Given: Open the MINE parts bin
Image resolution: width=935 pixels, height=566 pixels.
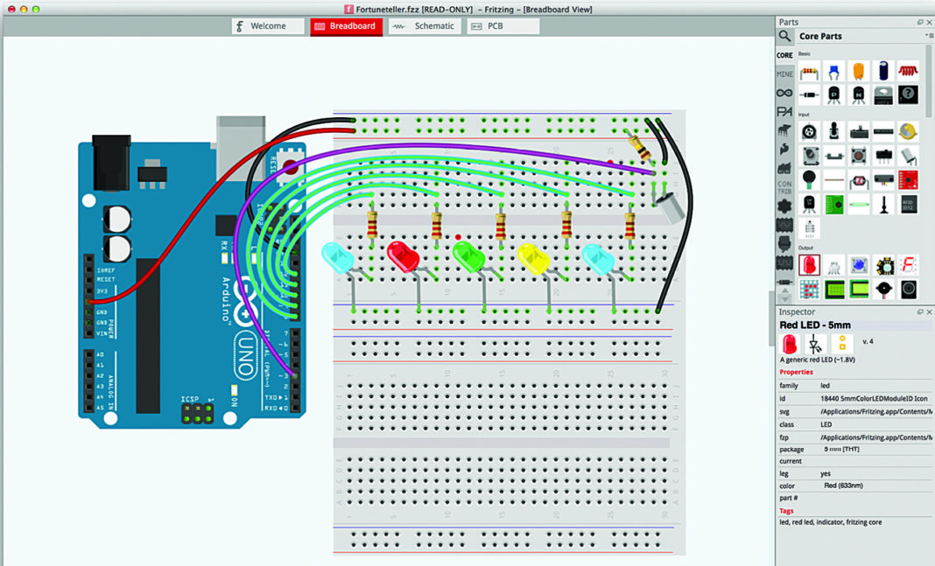Looking at the screenshot, I should click(x=784, y=74).
